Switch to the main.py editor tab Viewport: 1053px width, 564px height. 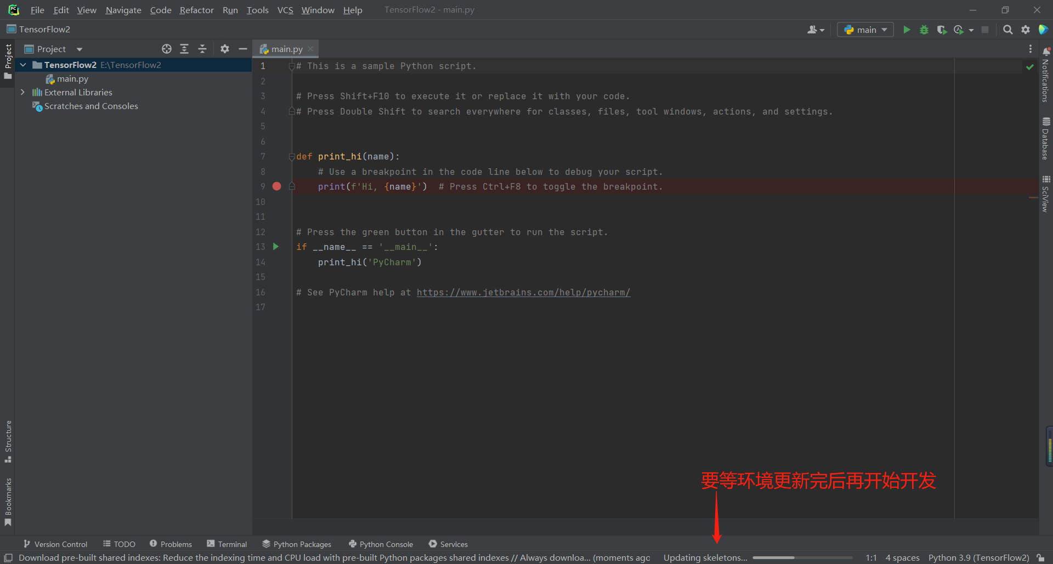pyautogui.click(x=286, y=49)
